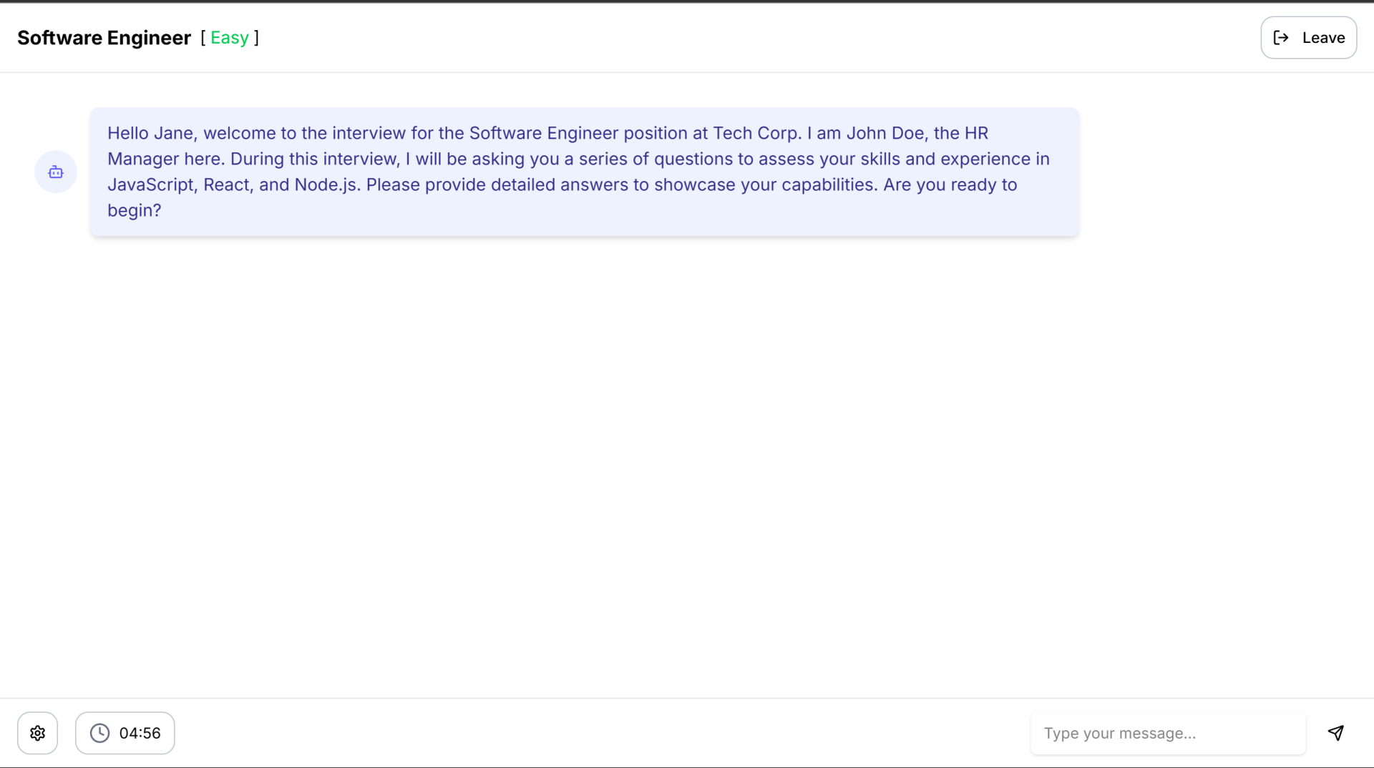The image size is (1374, 768).
Task: Leave the interview session
Action: click(1308, 38)
